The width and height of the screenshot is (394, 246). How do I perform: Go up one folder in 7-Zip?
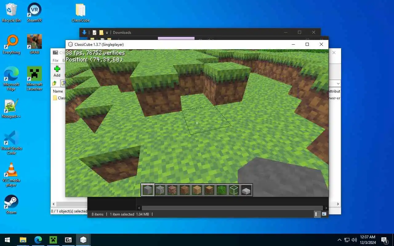(54, 83)
